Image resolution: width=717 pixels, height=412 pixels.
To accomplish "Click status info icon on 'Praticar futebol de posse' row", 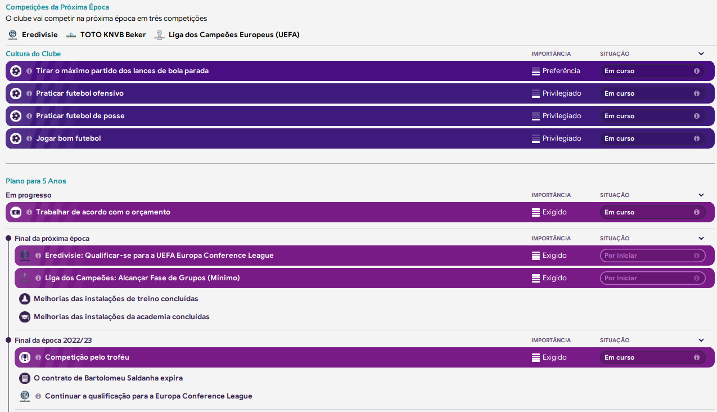I will click(697, 116).
